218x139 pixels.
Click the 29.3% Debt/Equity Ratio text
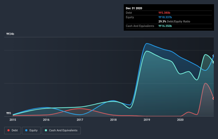pos(174,21)
